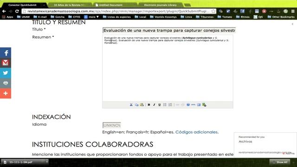Viewport: 297px width, 167px height.
Task: Click the Idioma input field
Action: point(112,125)
